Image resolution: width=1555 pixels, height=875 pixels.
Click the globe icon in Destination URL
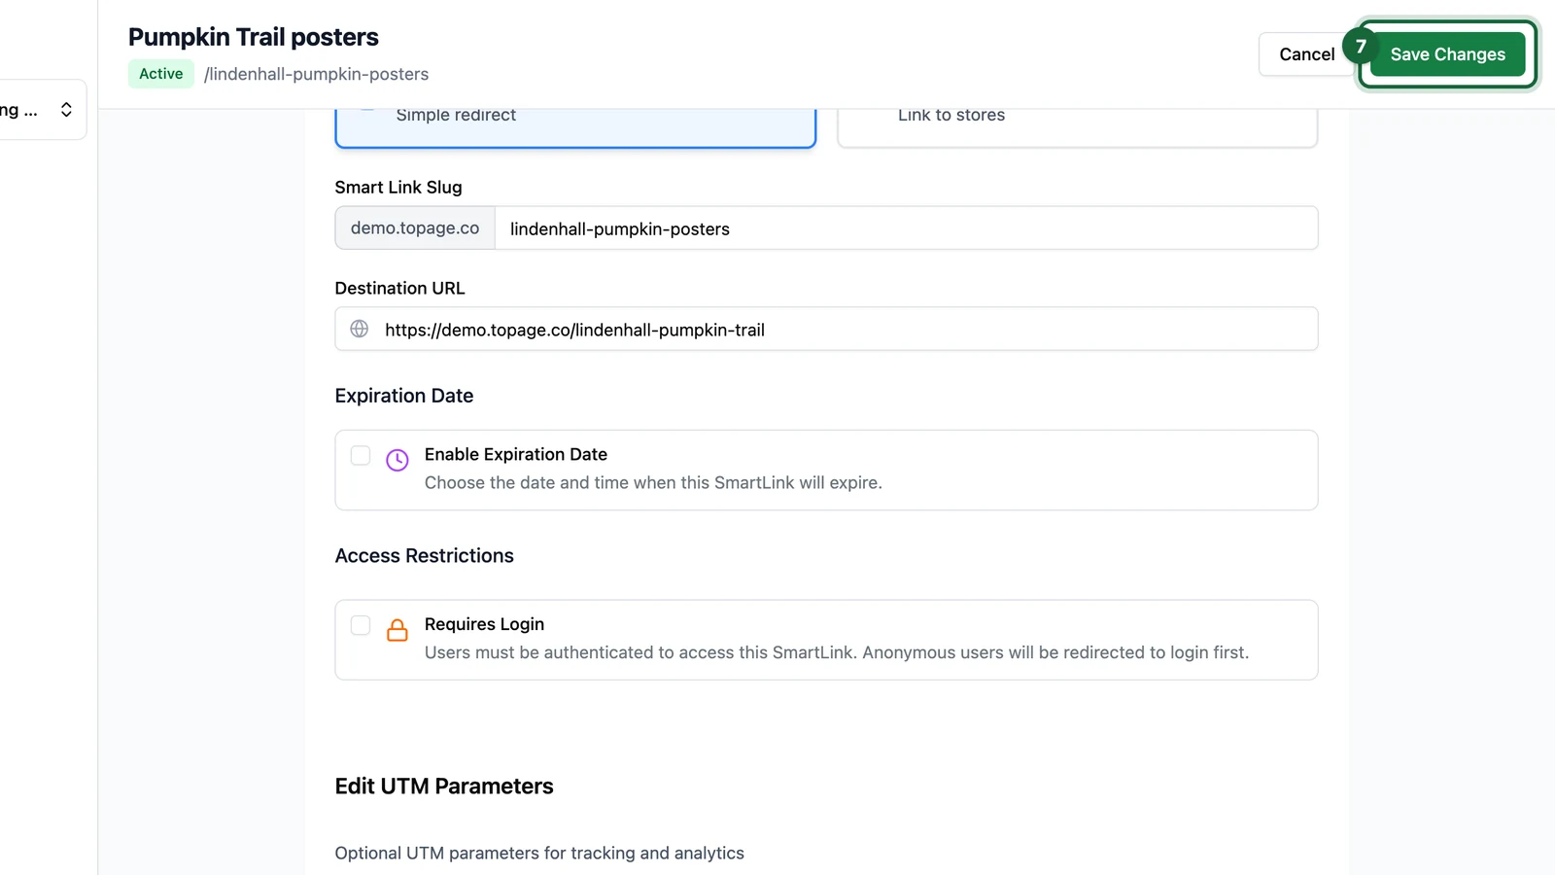(360, 329)
